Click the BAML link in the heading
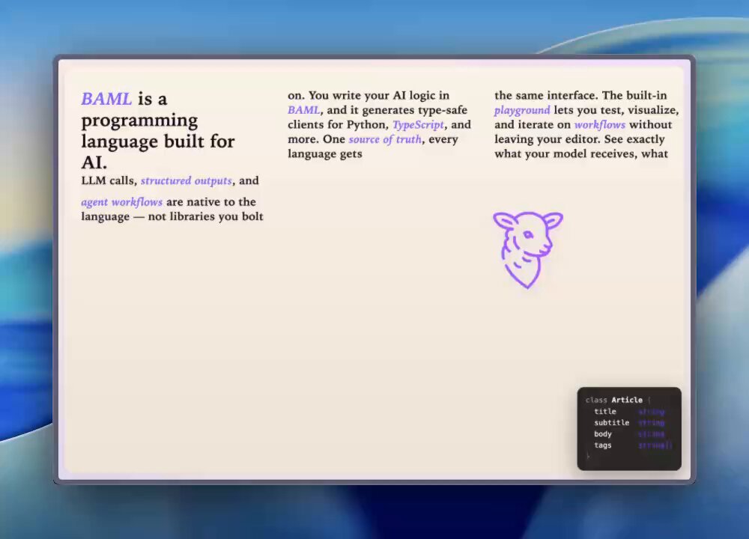 tap(106, 99)
